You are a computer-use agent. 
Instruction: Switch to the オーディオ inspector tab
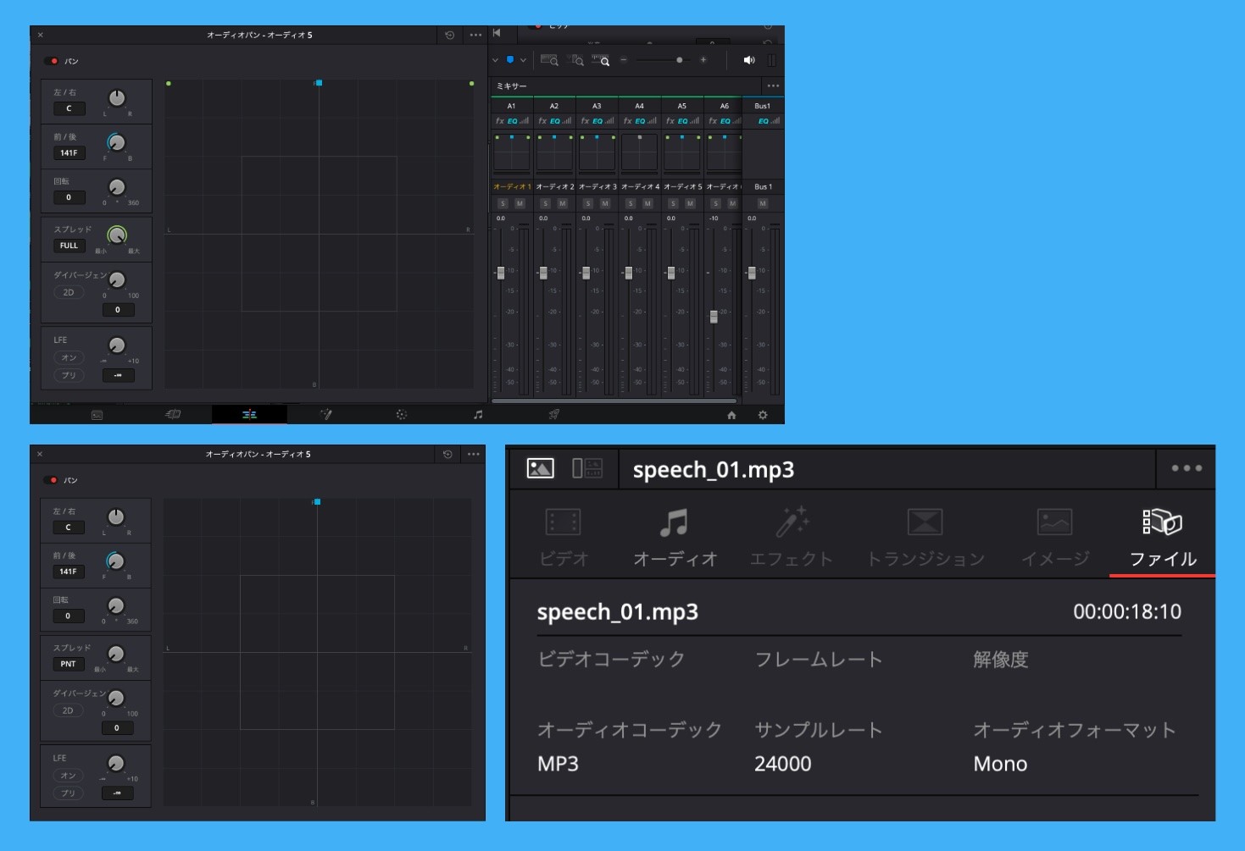675,538
